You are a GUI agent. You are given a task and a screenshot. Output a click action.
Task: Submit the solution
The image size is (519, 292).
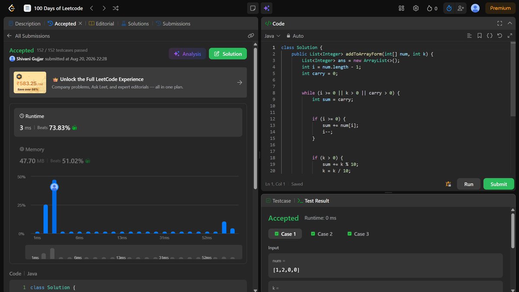499,184
